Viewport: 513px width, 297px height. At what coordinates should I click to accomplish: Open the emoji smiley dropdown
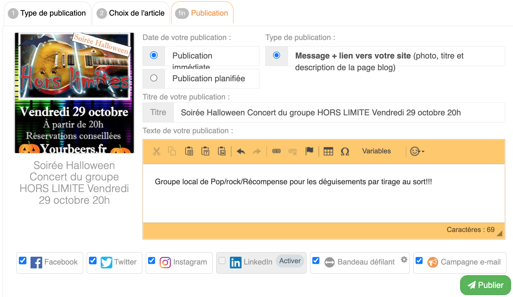coord(417,151)
